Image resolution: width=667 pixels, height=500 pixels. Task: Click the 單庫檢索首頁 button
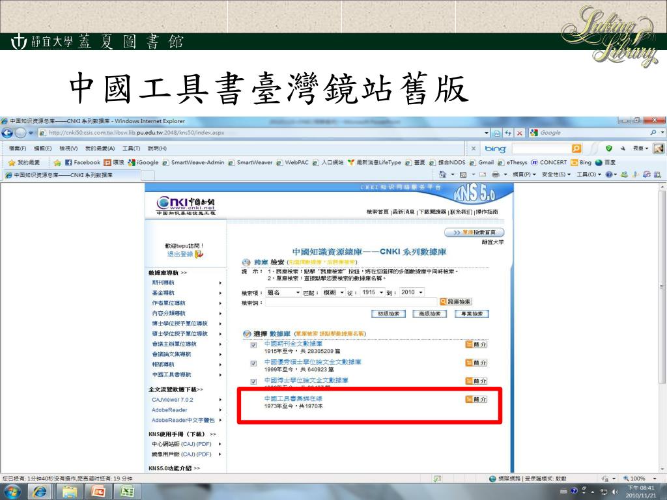(474, 232)
